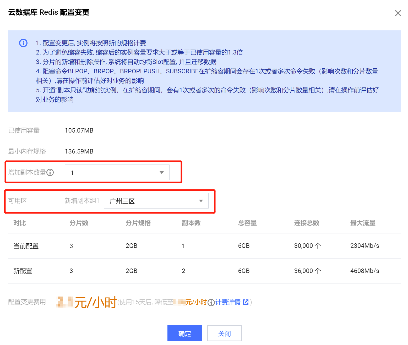Click the 副本数 column header
The width and height of the screenshot is (408, 345).
point(191,223)
